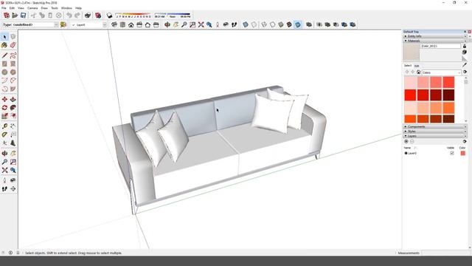Enable Hidden Line face style
This screenshot has height=266, width=472.
pos(272,24)
